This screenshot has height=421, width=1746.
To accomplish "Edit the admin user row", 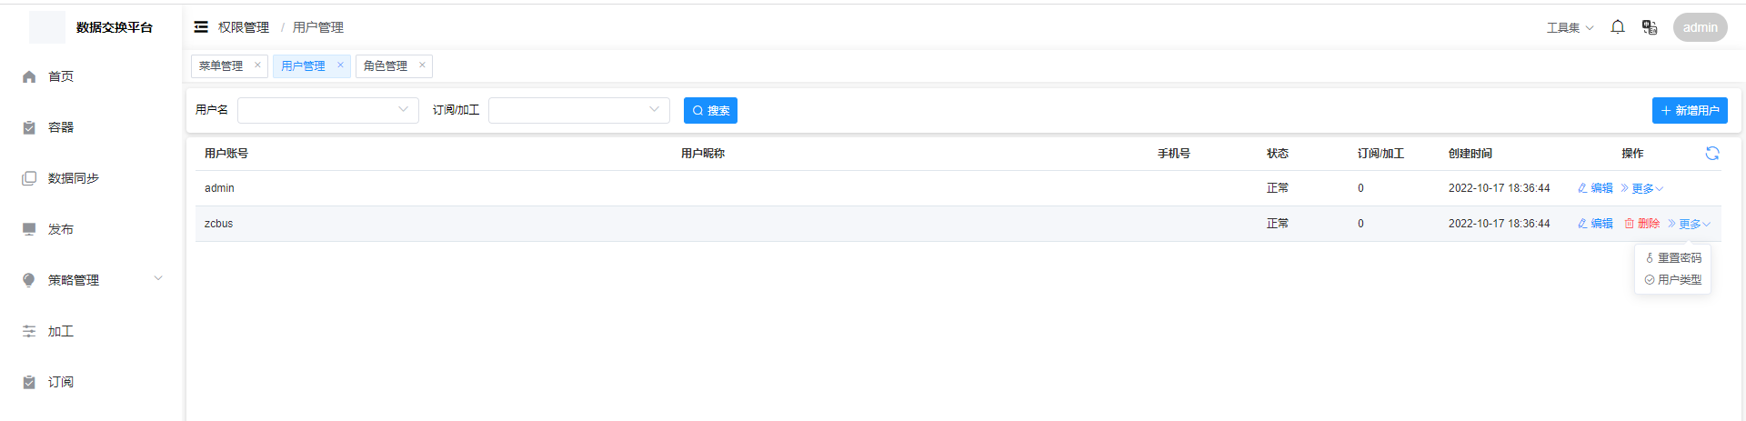I will point(1595,188).
